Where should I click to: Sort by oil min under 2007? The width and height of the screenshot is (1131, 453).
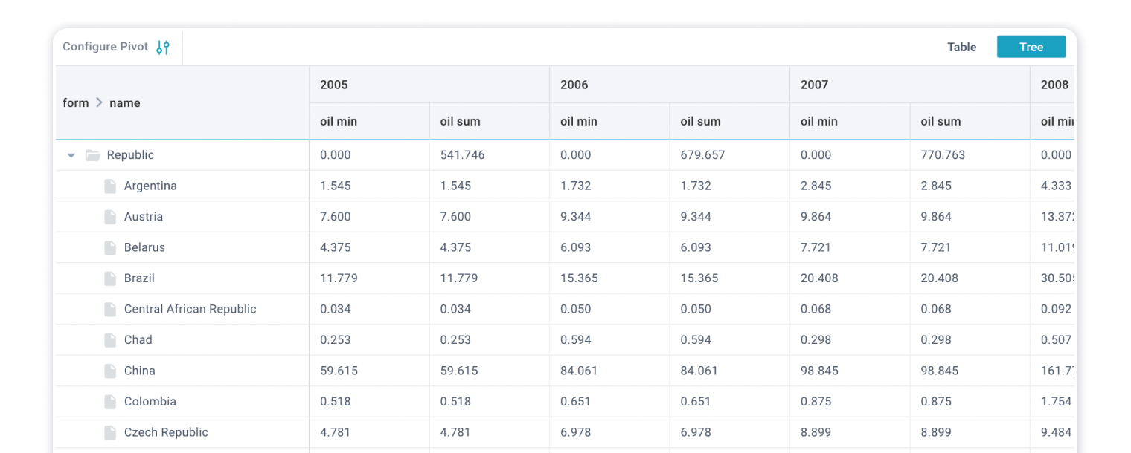point(850,121)
